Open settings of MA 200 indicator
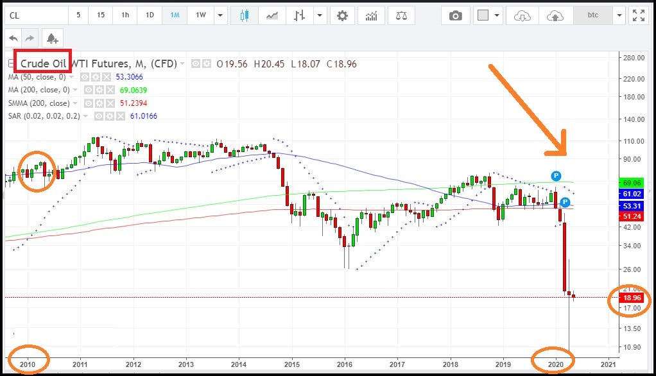Image resolution: width=656 pixels, height=376 pixels. (99, 90)
